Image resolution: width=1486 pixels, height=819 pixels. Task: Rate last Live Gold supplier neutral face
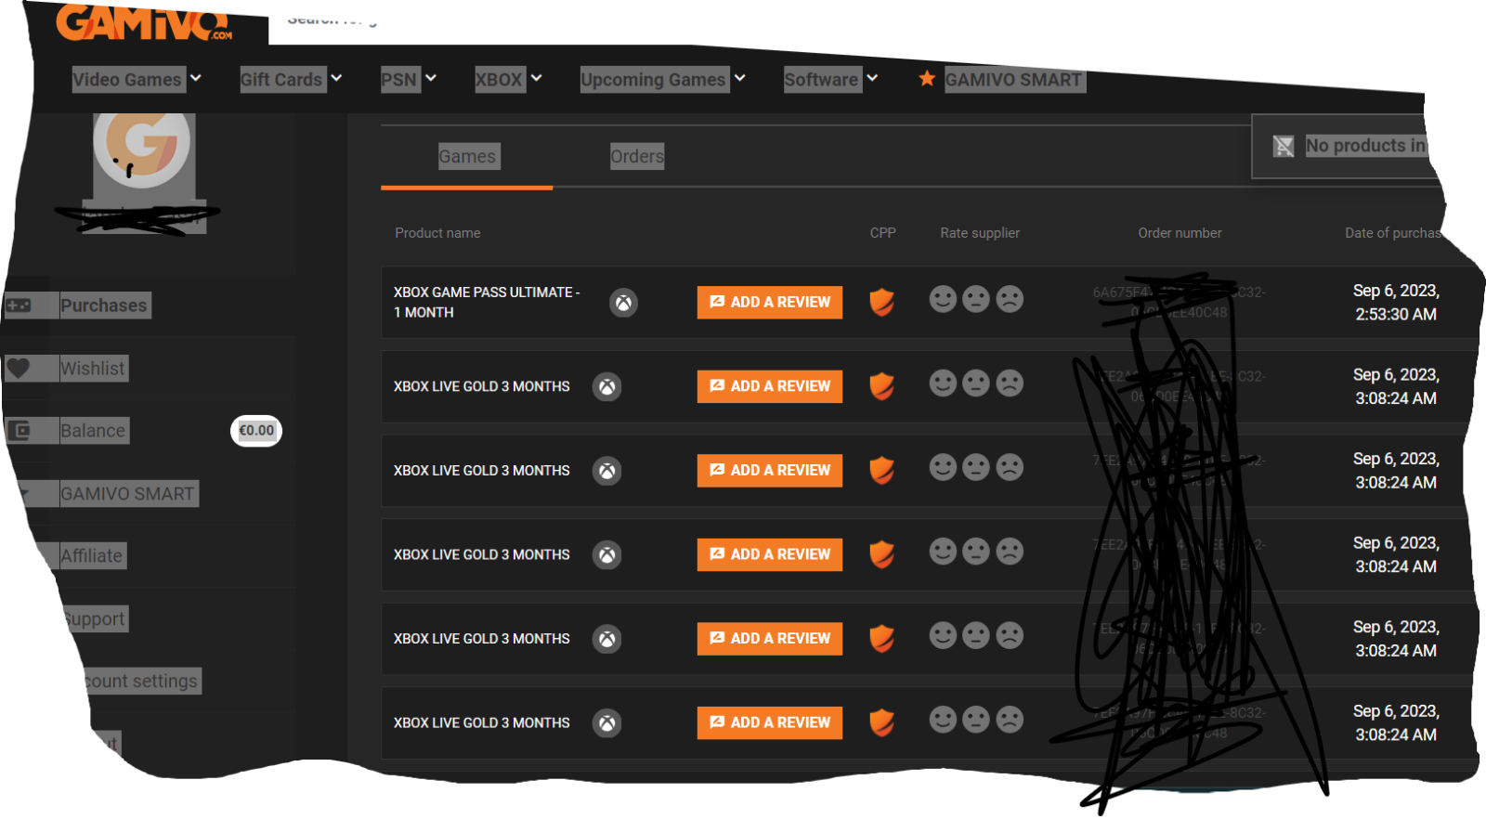pos(976,720)
